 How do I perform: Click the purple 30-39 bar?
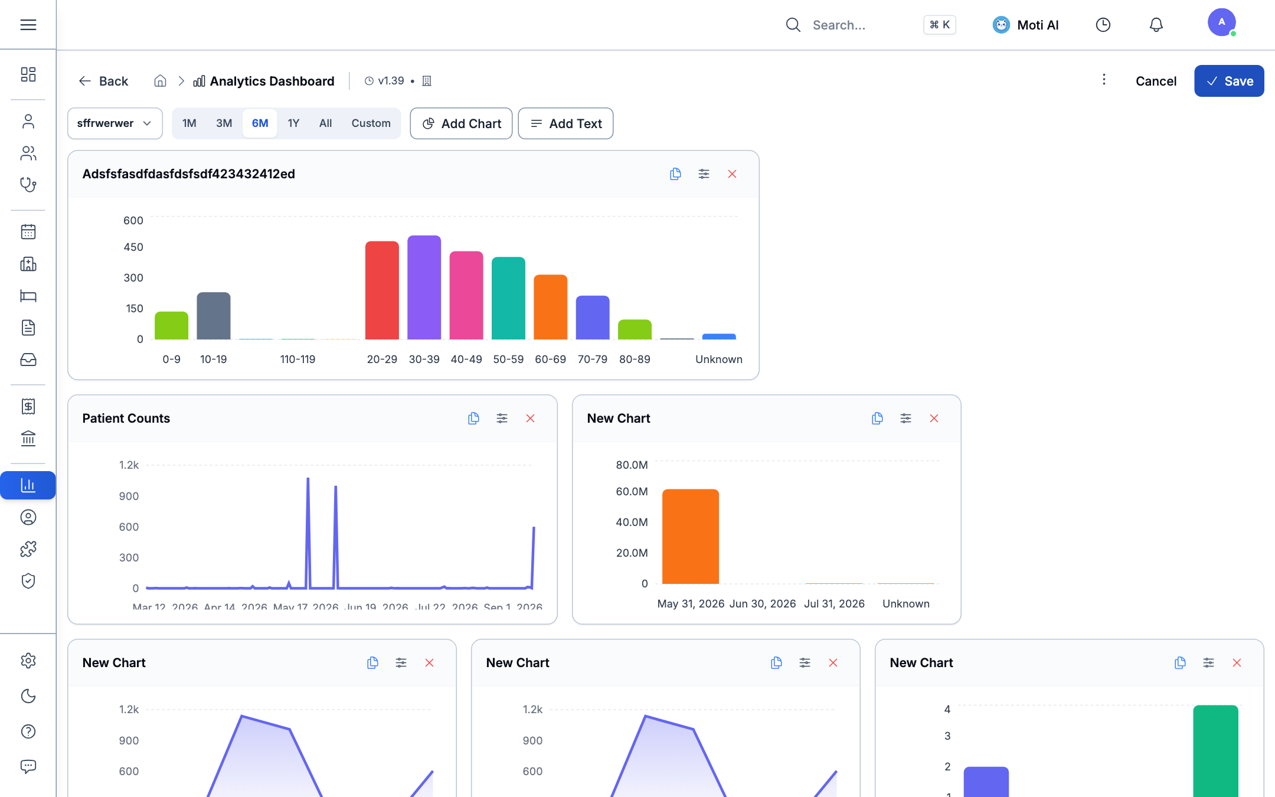424,287
